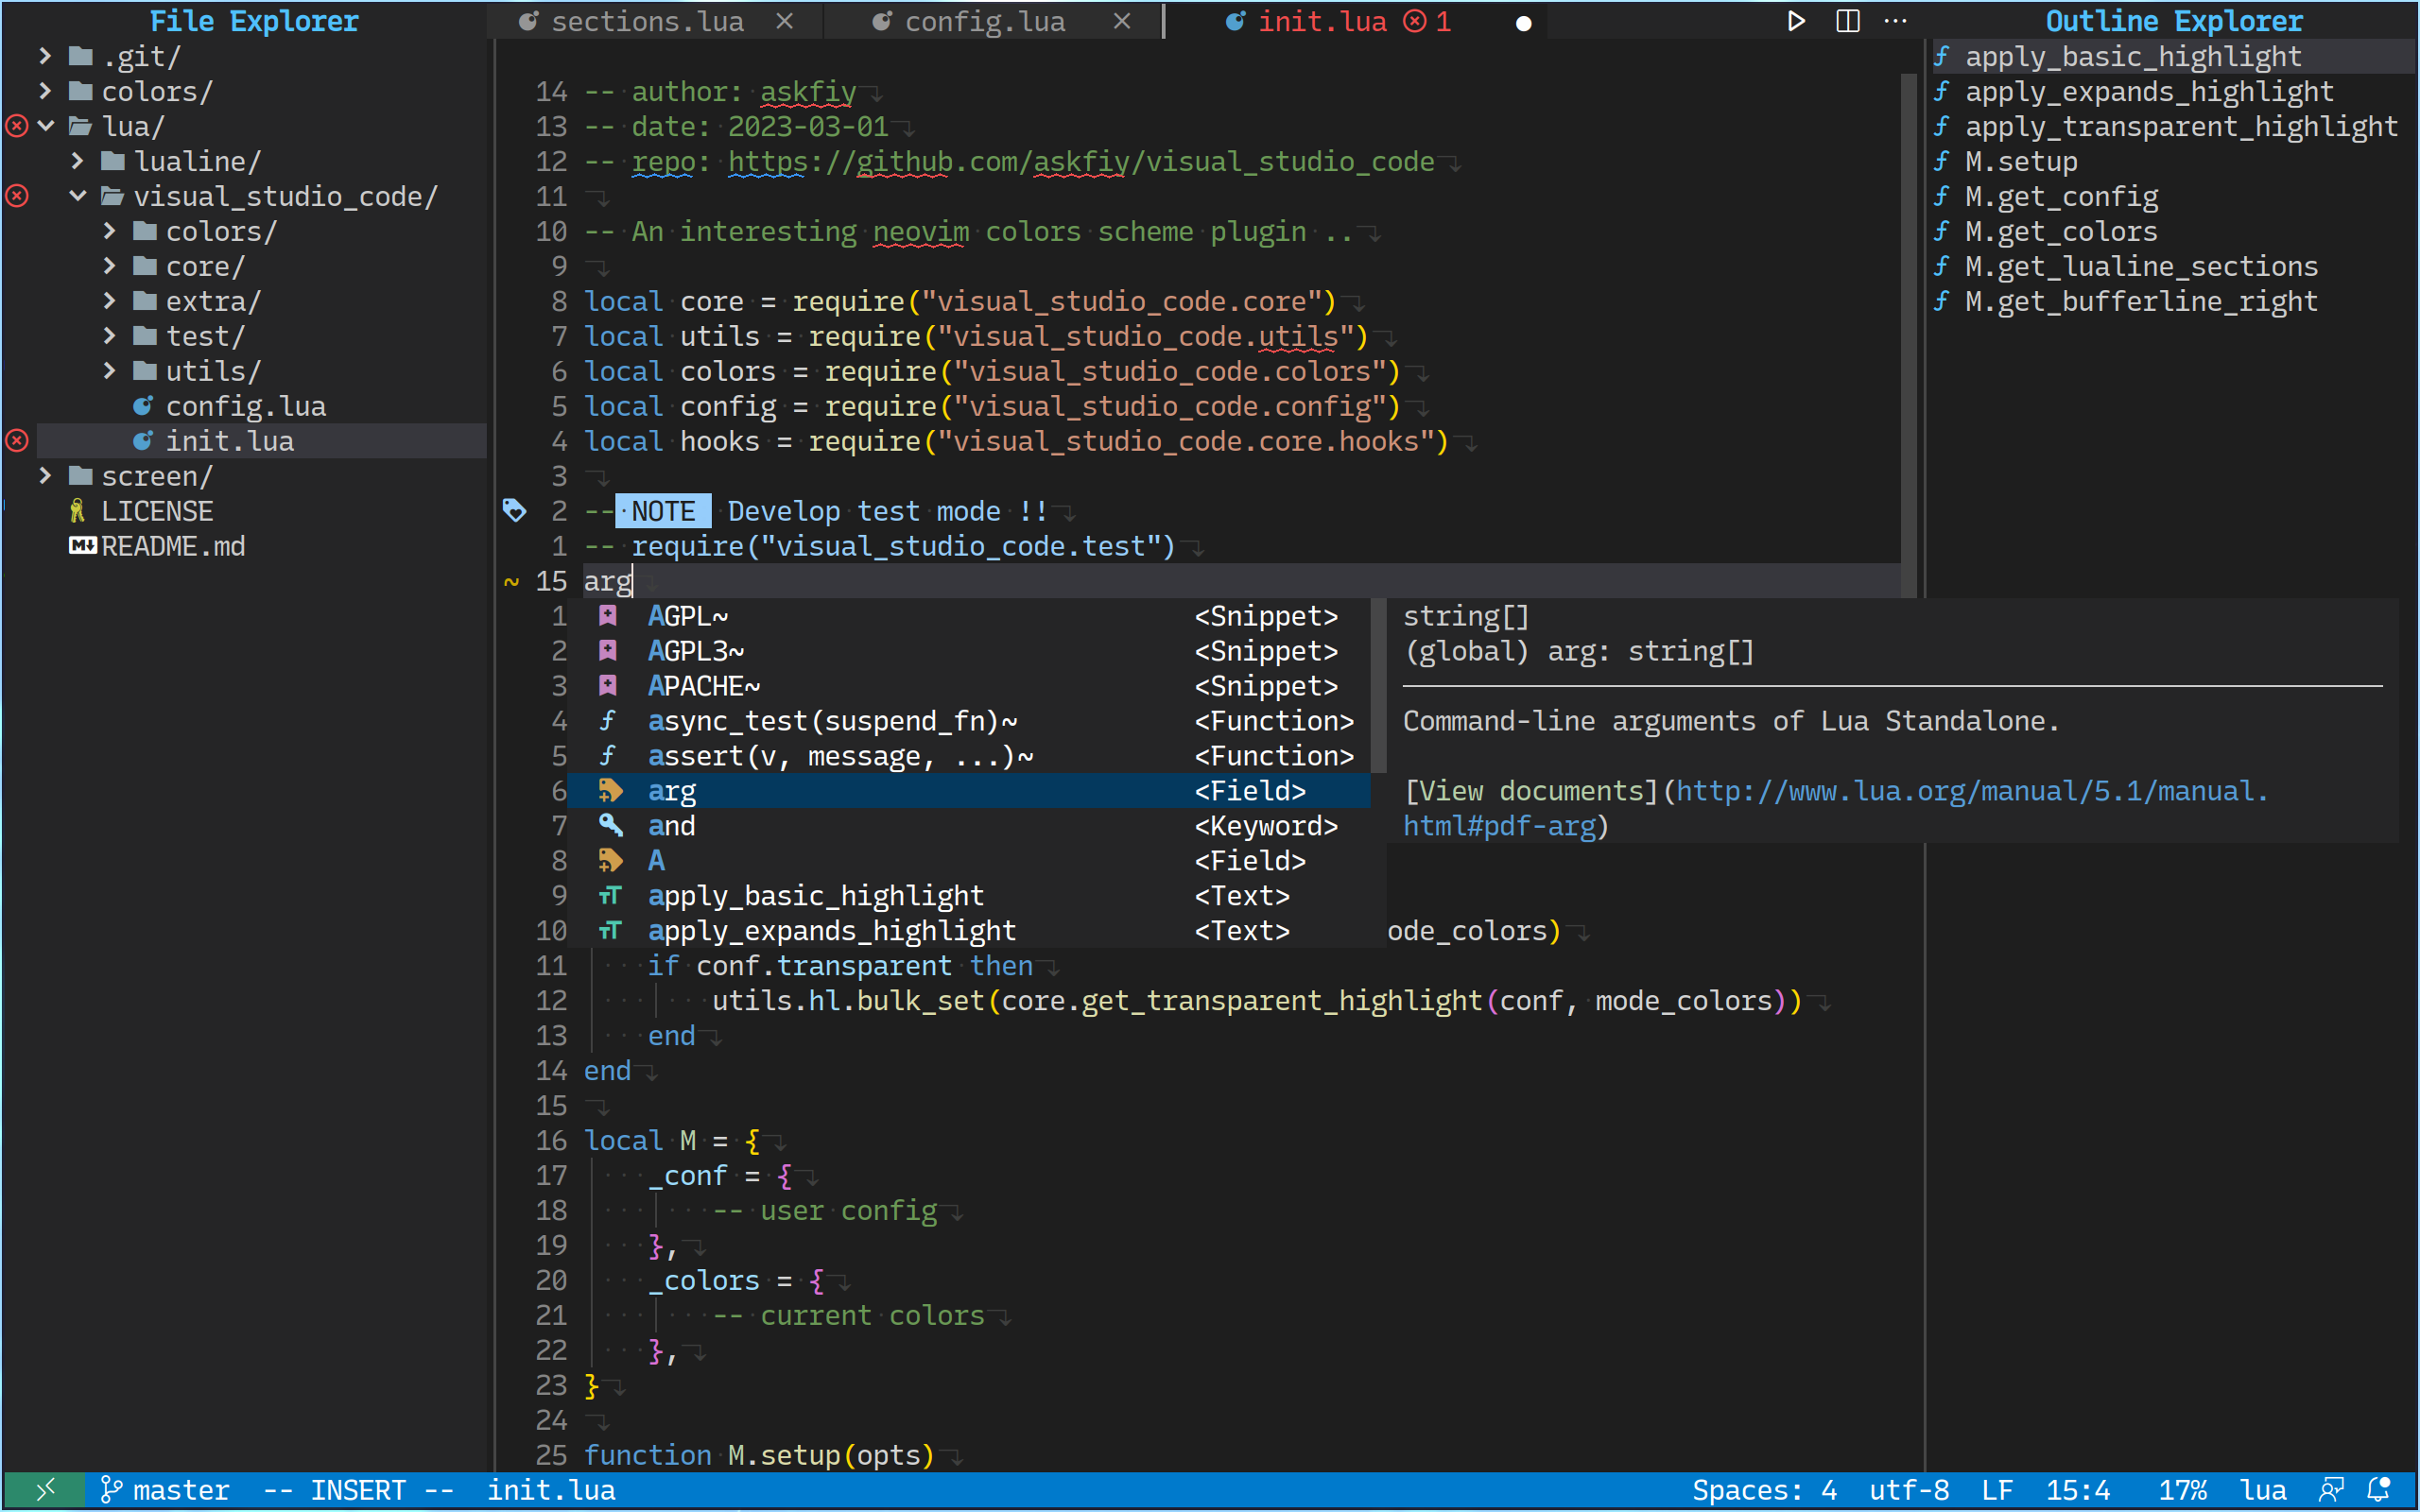The width and height of the screenshot is (2420, 1512).
Task: Click Spaces: 4 indentation setting
Action: (1764, 1490)
